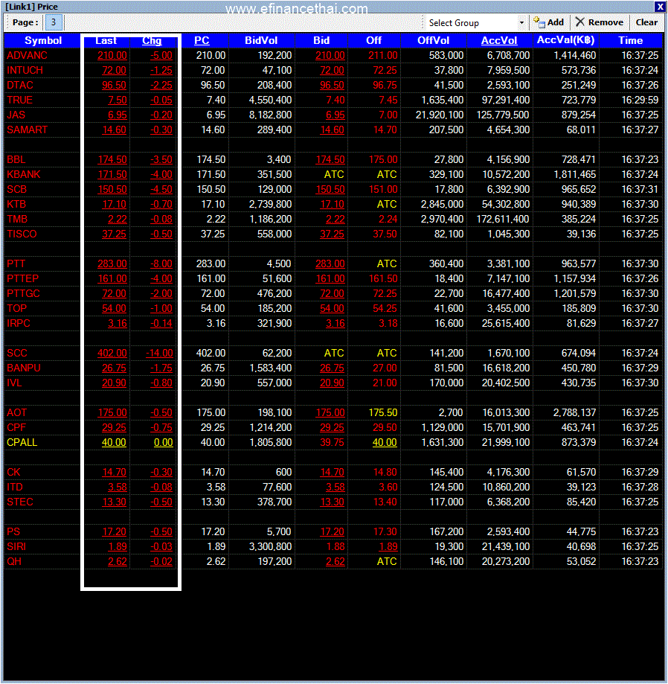This screenshot has width=668, height=684.
Task: Select the TRUE symbol
Action: pos(19,100)
